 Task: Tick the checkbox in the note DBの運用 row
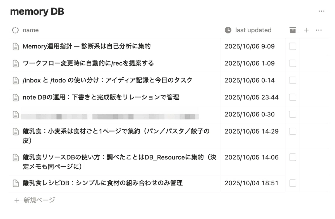coord(293,97)
